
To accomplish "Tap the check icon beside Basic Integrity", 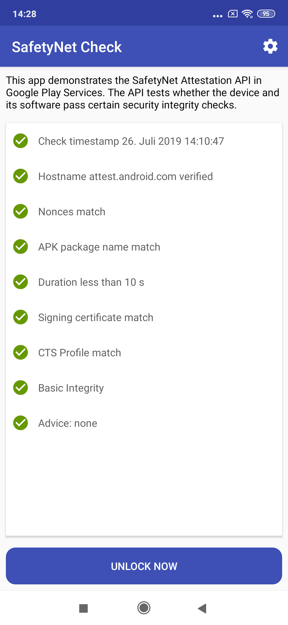I will 21,388.
